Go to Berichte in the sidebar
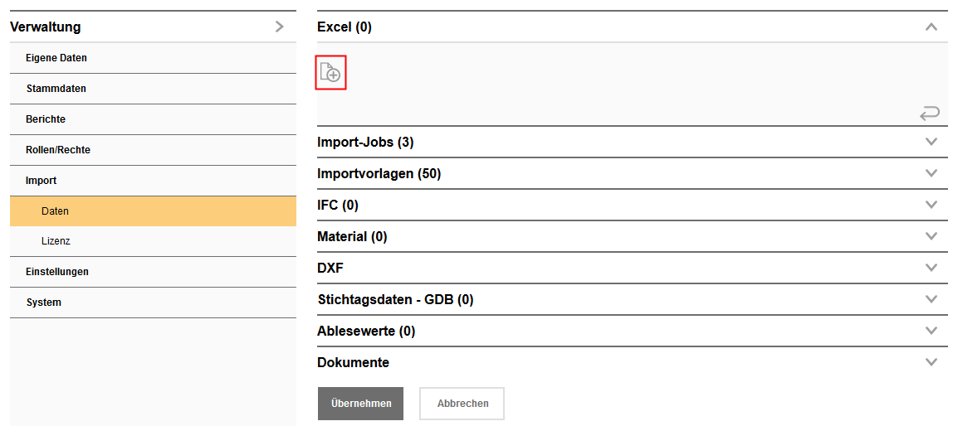The height and width of the screenshot is (426, 953). [46, 119]
